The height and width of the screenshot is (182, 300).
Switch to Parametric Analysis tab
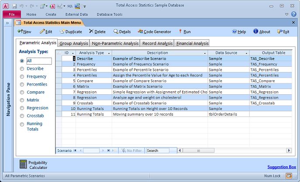[38, 43]
